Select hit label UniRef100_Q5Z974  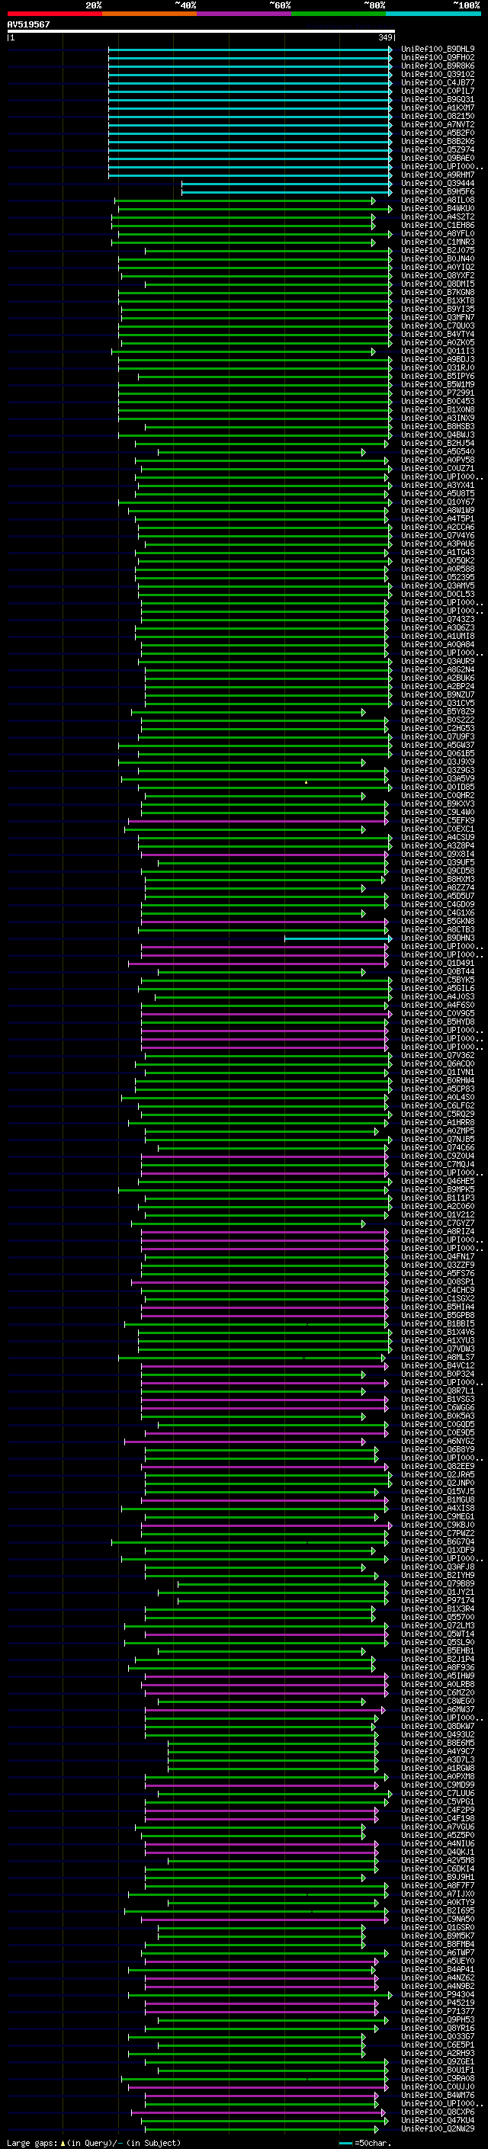437,150
